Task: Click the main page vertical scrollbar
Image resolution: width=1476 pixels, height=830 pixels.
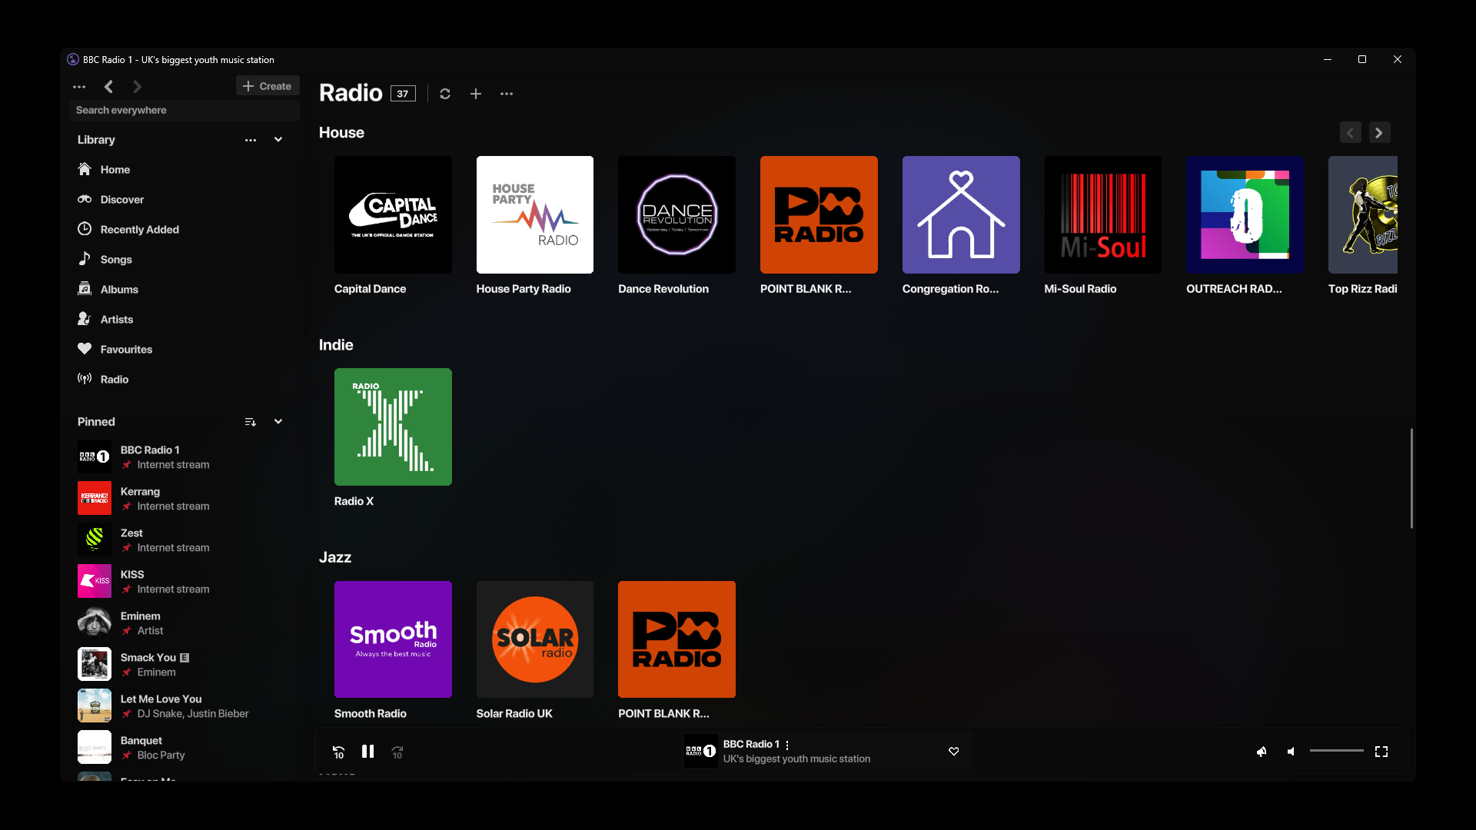Action: pos(1411,478)
